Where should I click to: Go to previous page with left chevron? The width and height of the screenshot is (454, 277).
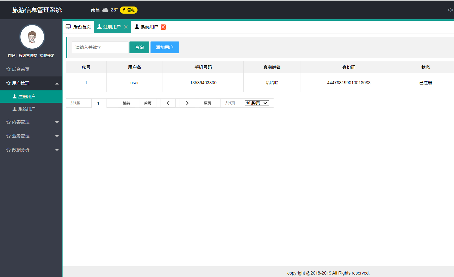(168, 103)
